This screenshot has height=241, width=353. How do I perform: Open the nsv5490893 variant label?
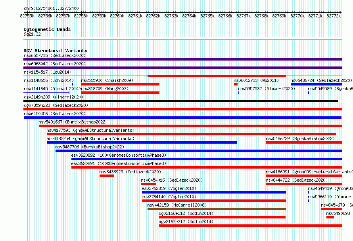pyautogui.click(x=338, y=213)
